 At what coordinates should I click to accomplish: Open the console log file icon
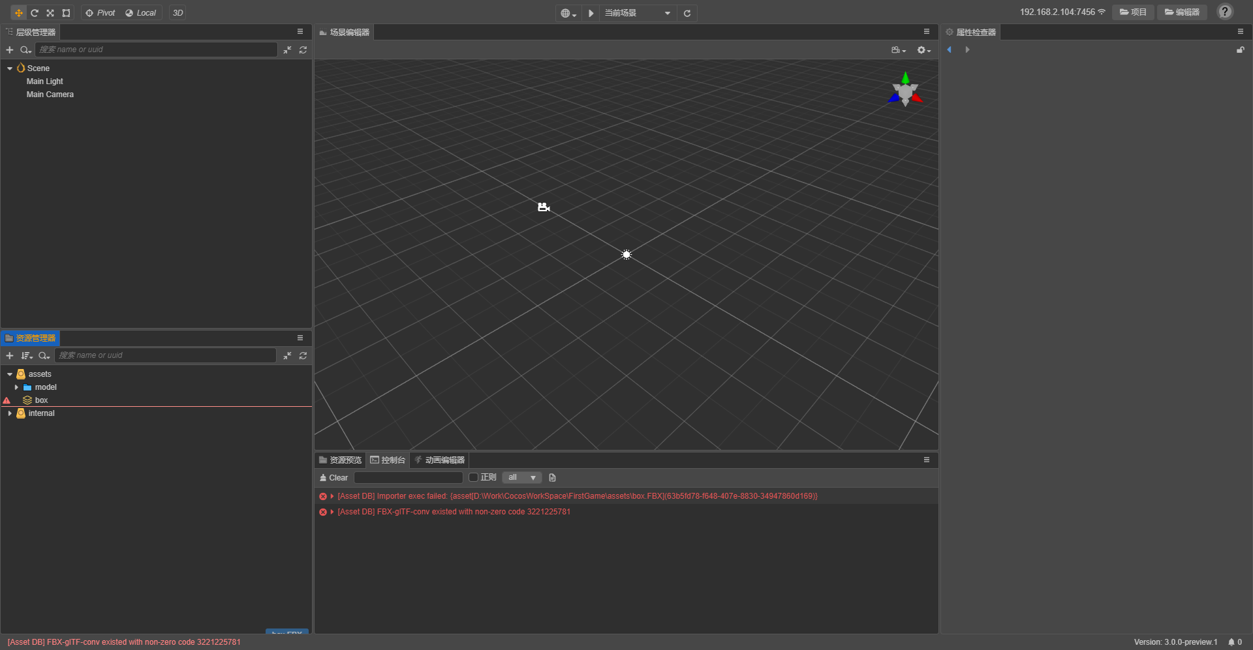point(552,478)
